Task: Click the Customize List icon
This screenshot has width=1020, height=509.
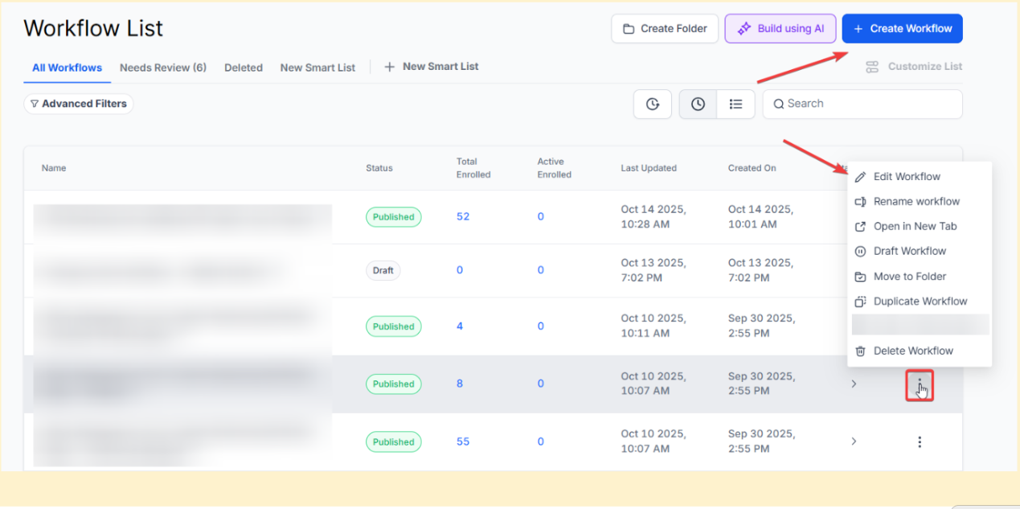Action: [872, 67]
